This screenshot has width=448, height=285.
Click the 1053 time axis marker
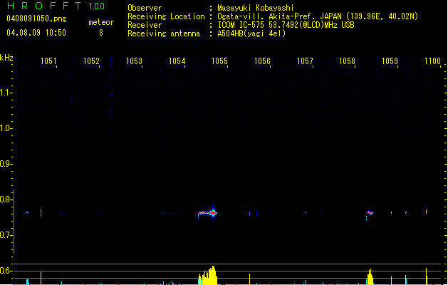tap(134, 61)
